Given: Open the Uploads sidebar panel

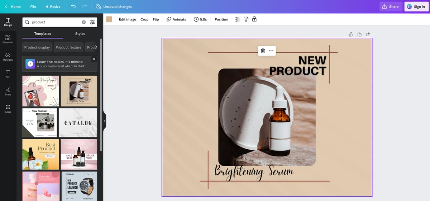Looking at the screenshot, I should [8, 57].
